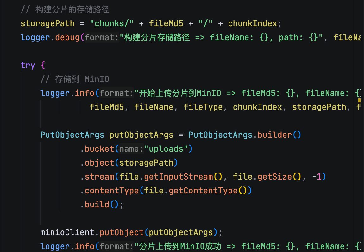Click storagePath in the logger argument list line
The image size is (364, 252).
tap(319, 107)
